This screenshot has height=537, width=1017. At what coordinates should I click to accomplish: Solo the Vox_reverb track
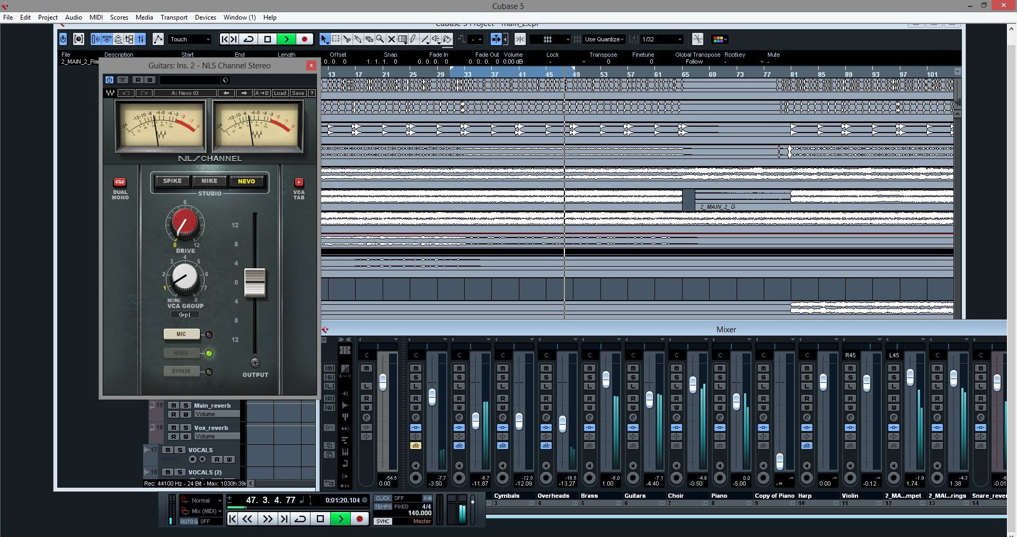coord(185,428)
